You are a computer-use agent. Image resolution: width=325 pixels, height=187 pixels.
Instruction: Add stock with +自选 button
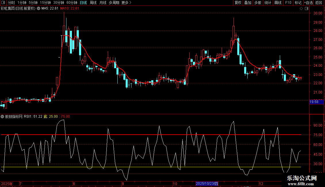point(308,3)
